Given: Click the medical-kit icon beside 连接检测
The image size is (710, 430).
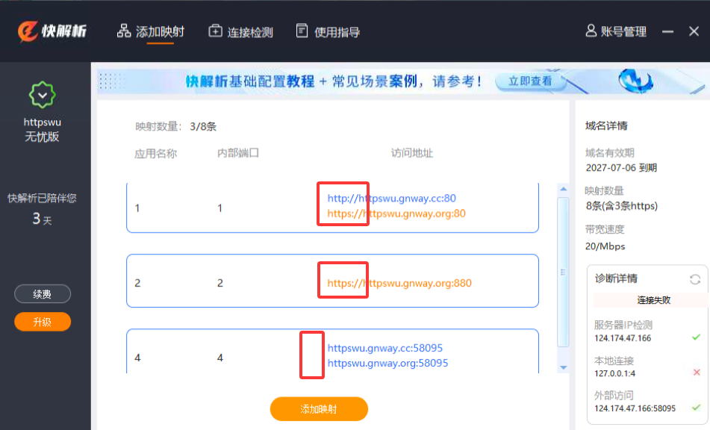Looking at the screenshot, I should [215, 31].
